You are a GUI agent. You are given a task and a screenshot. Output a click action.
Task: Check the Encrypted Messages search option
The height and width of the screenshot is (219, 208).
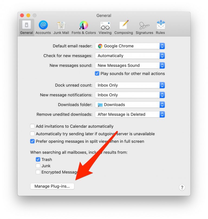click(x=38, y=172)
